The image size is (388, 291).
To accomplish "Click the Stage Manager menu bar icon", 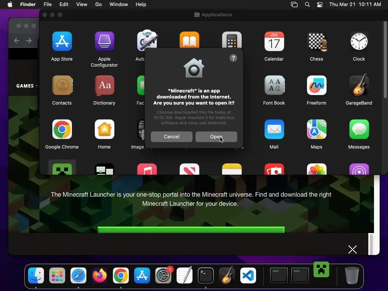I will click(294, 5).
